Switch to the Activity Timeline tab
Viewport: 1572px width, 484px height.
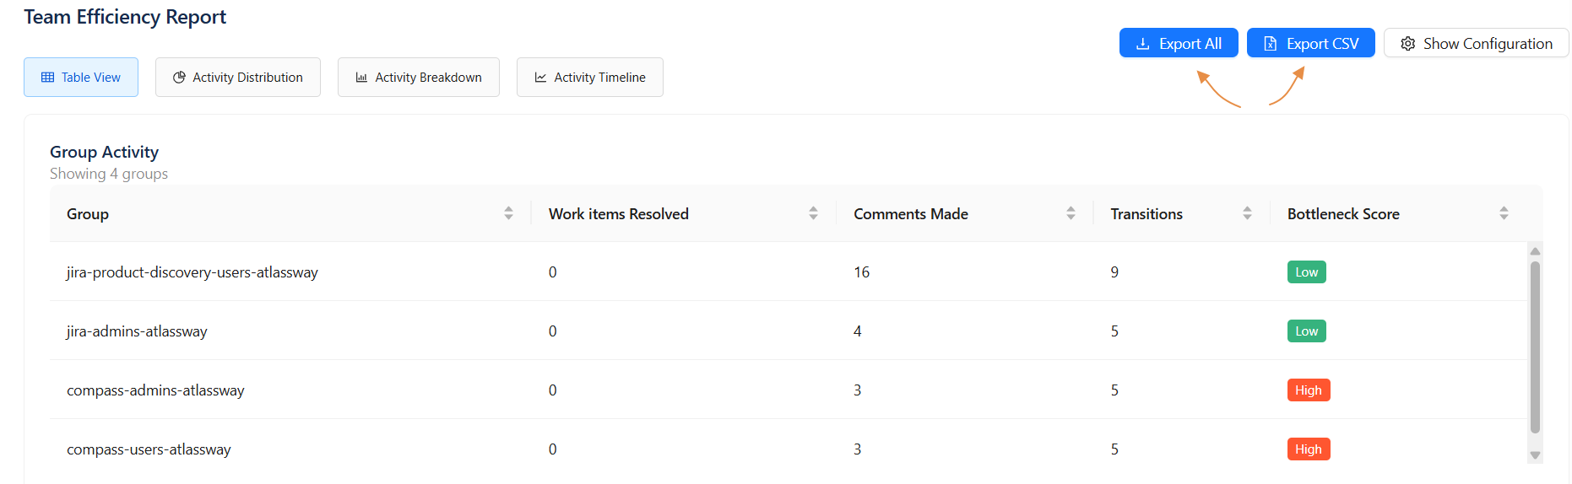[x=589, y=78]
